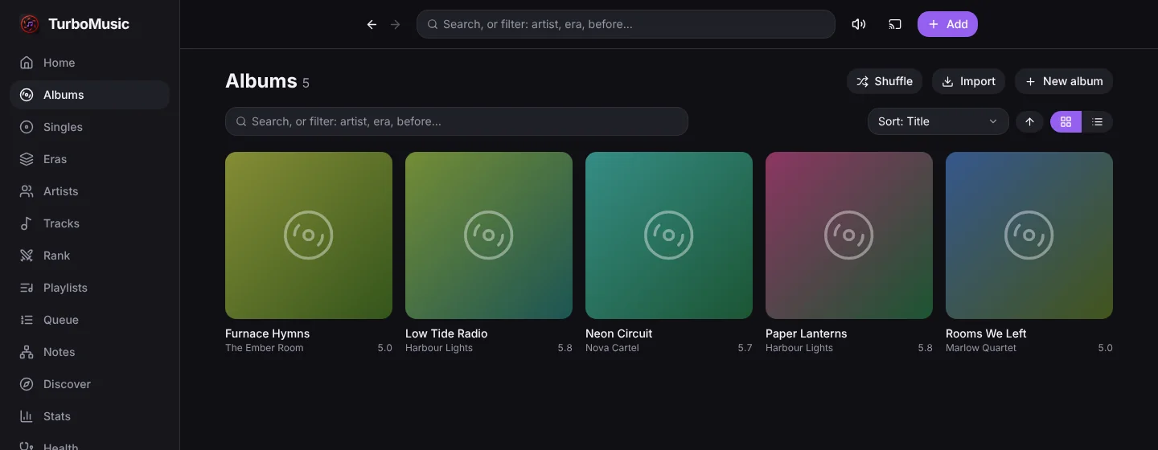Click artist Marlow Quartet
This screenshot has width=1158, height=450.
coord(981,348)
